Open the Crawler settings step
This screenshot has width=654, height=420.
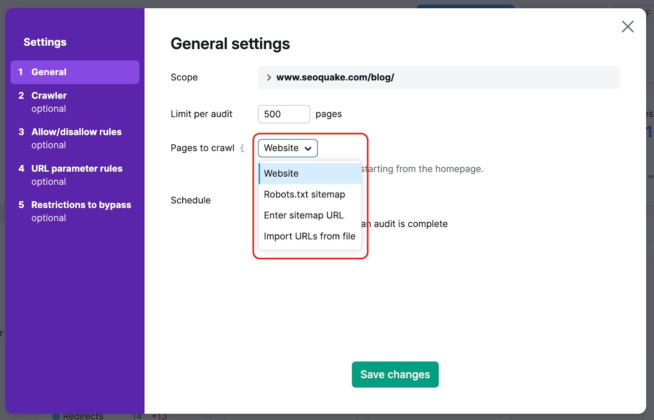point(49,95)
